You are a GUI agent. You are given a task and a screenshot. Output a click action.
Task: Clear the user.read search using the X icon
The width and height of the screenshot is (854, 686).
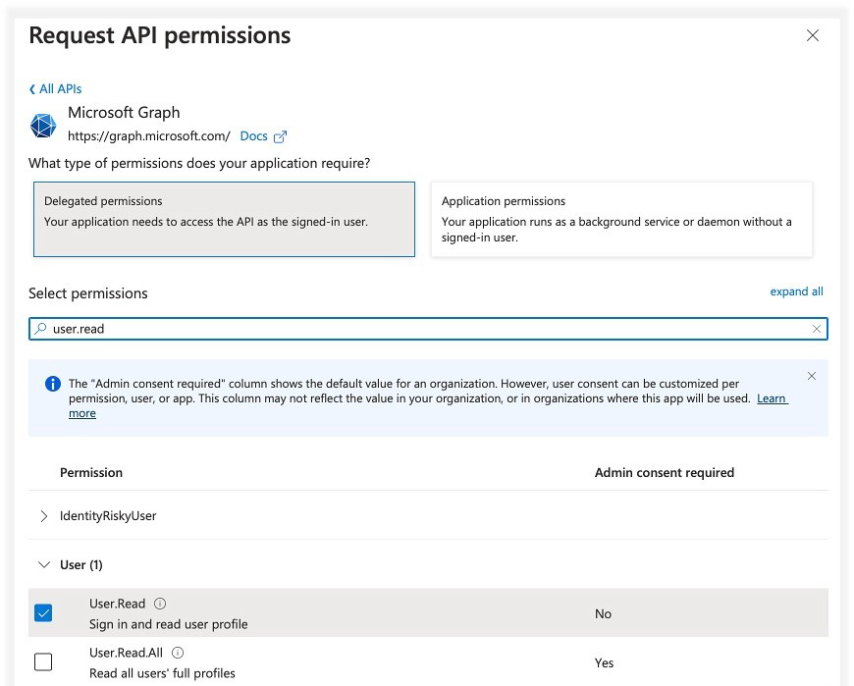(817, 328)
